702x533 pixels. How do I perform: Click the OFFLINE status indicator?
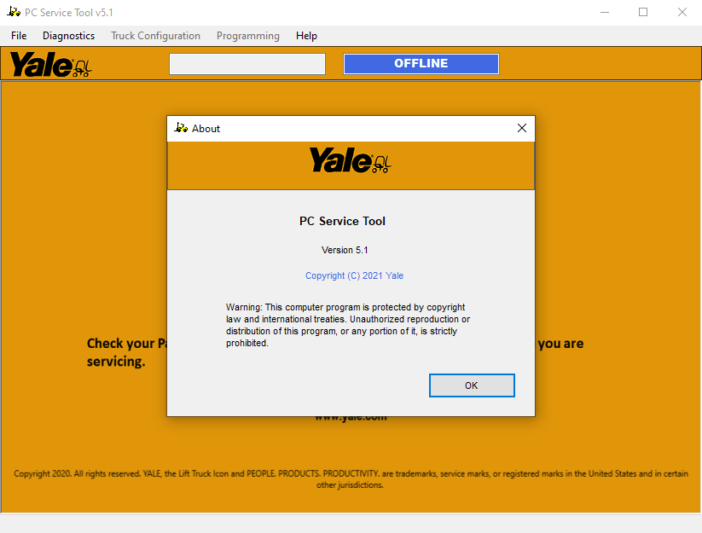421,64
